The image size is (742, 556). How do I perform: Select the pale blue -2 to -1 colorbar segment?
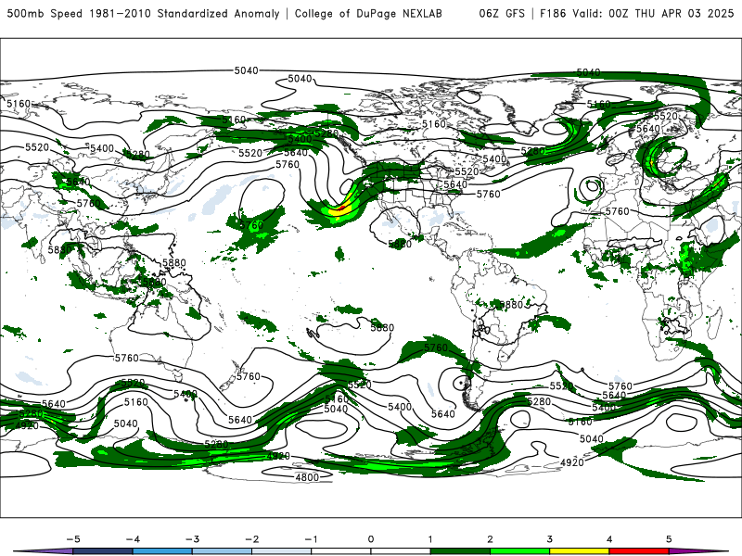[282, 551]
